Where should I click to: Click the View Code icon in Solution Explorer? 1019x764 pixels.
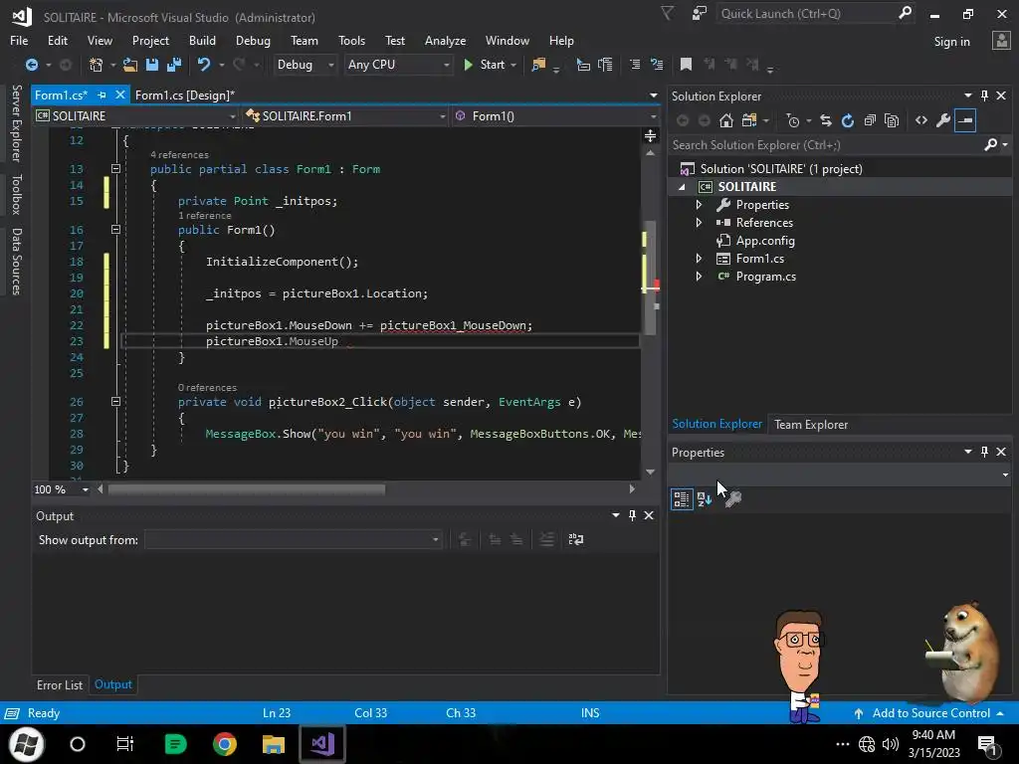[921, 120]
